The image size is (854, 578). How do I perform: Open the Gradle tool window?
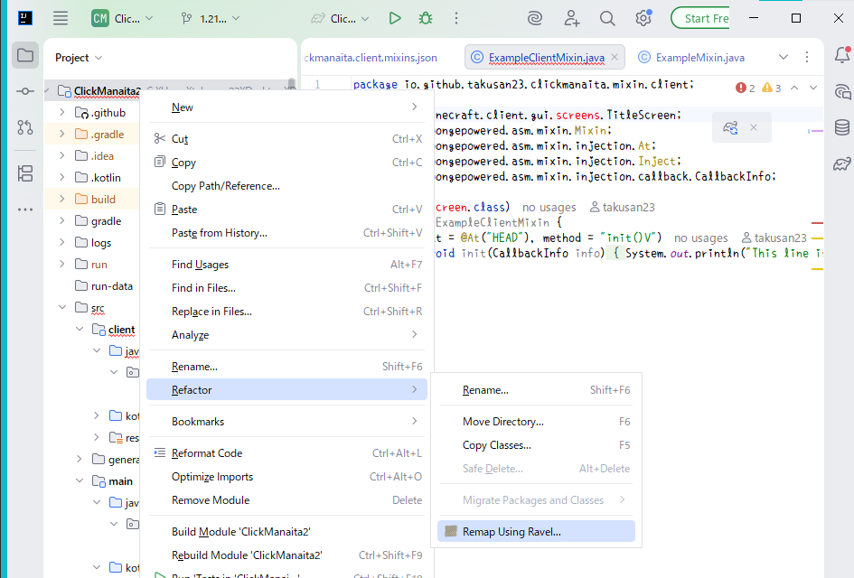tap(842, 163)
